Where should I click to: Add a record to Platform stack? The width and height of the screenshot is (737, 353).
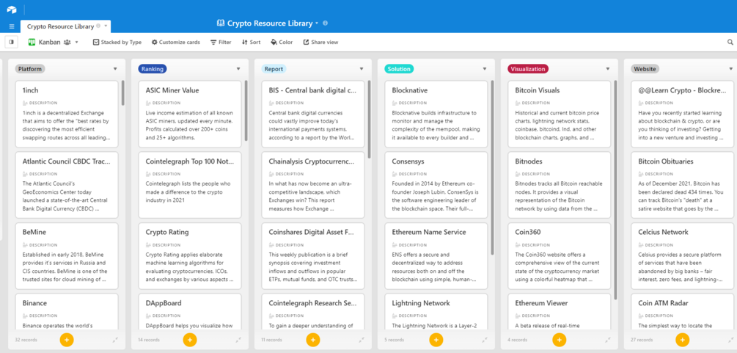(x=67, y=339)
